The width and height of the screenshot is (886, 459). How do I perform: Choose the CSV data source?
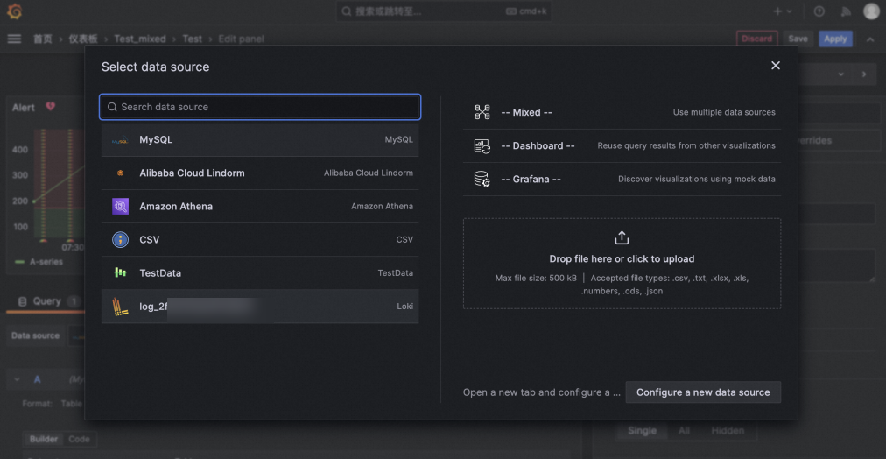tap(260, 240)
